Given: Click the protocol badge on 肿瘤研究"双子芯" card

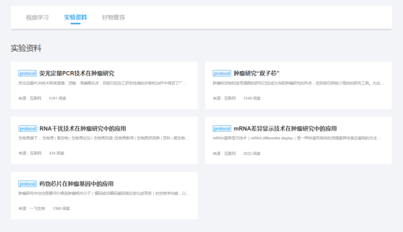Looking at the screenshot, I should [x=222, y=73].
